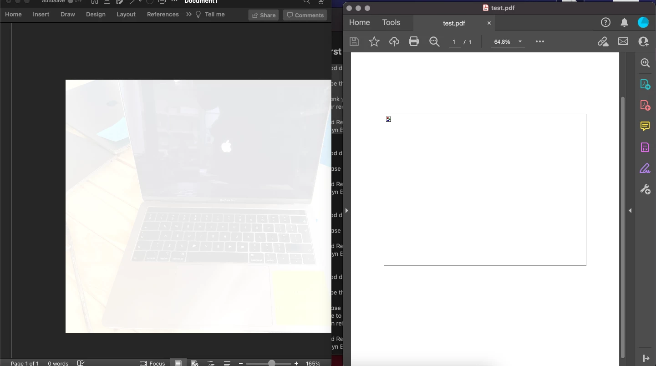Open the 64,8% zoom dropdown
656x366 pixels.
click(508, 42)
